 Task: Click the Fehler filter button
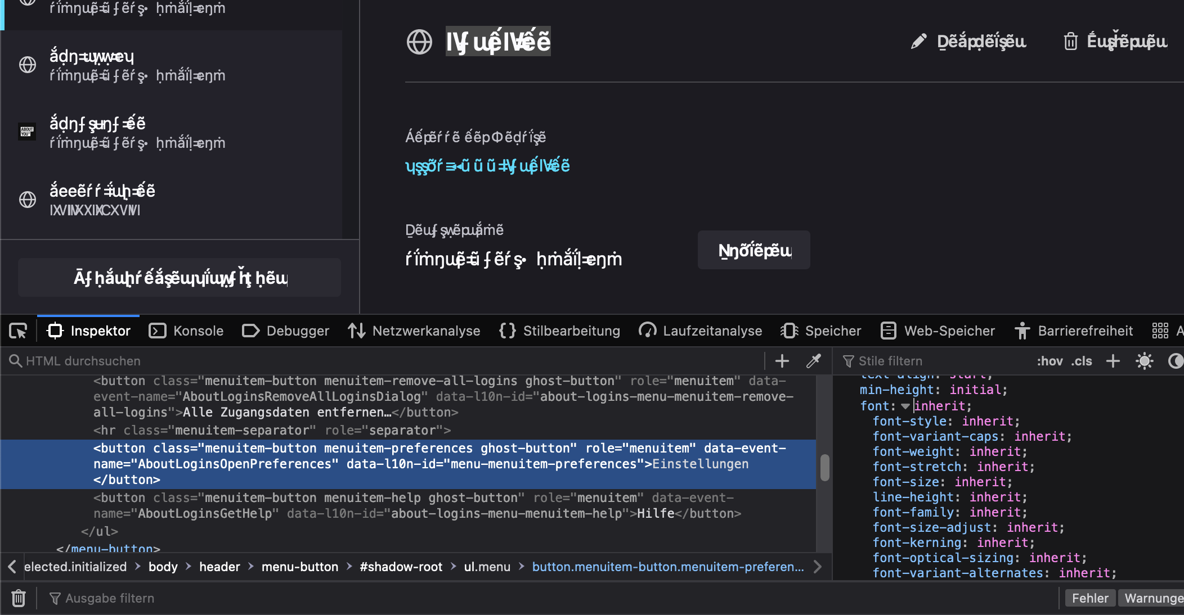tap(1089, 598)
